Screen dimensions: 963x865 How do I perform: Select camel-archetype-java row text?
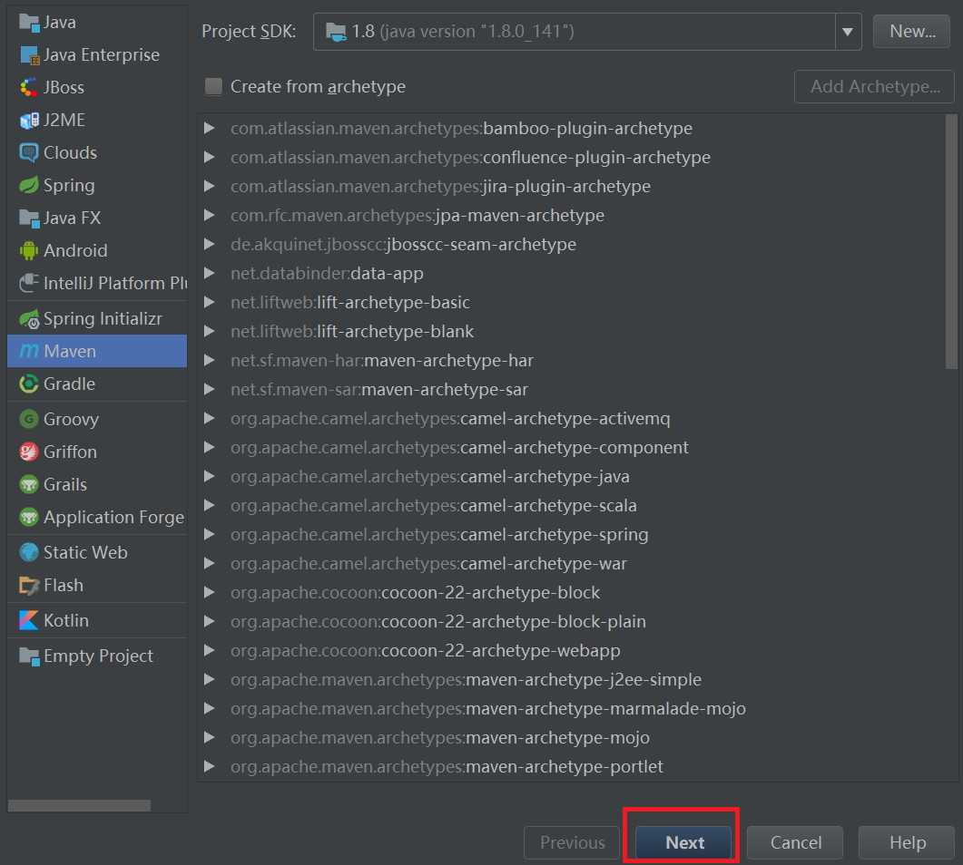430,477
